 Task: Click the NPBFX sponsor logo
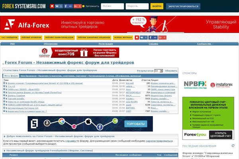tap(195, 85)
